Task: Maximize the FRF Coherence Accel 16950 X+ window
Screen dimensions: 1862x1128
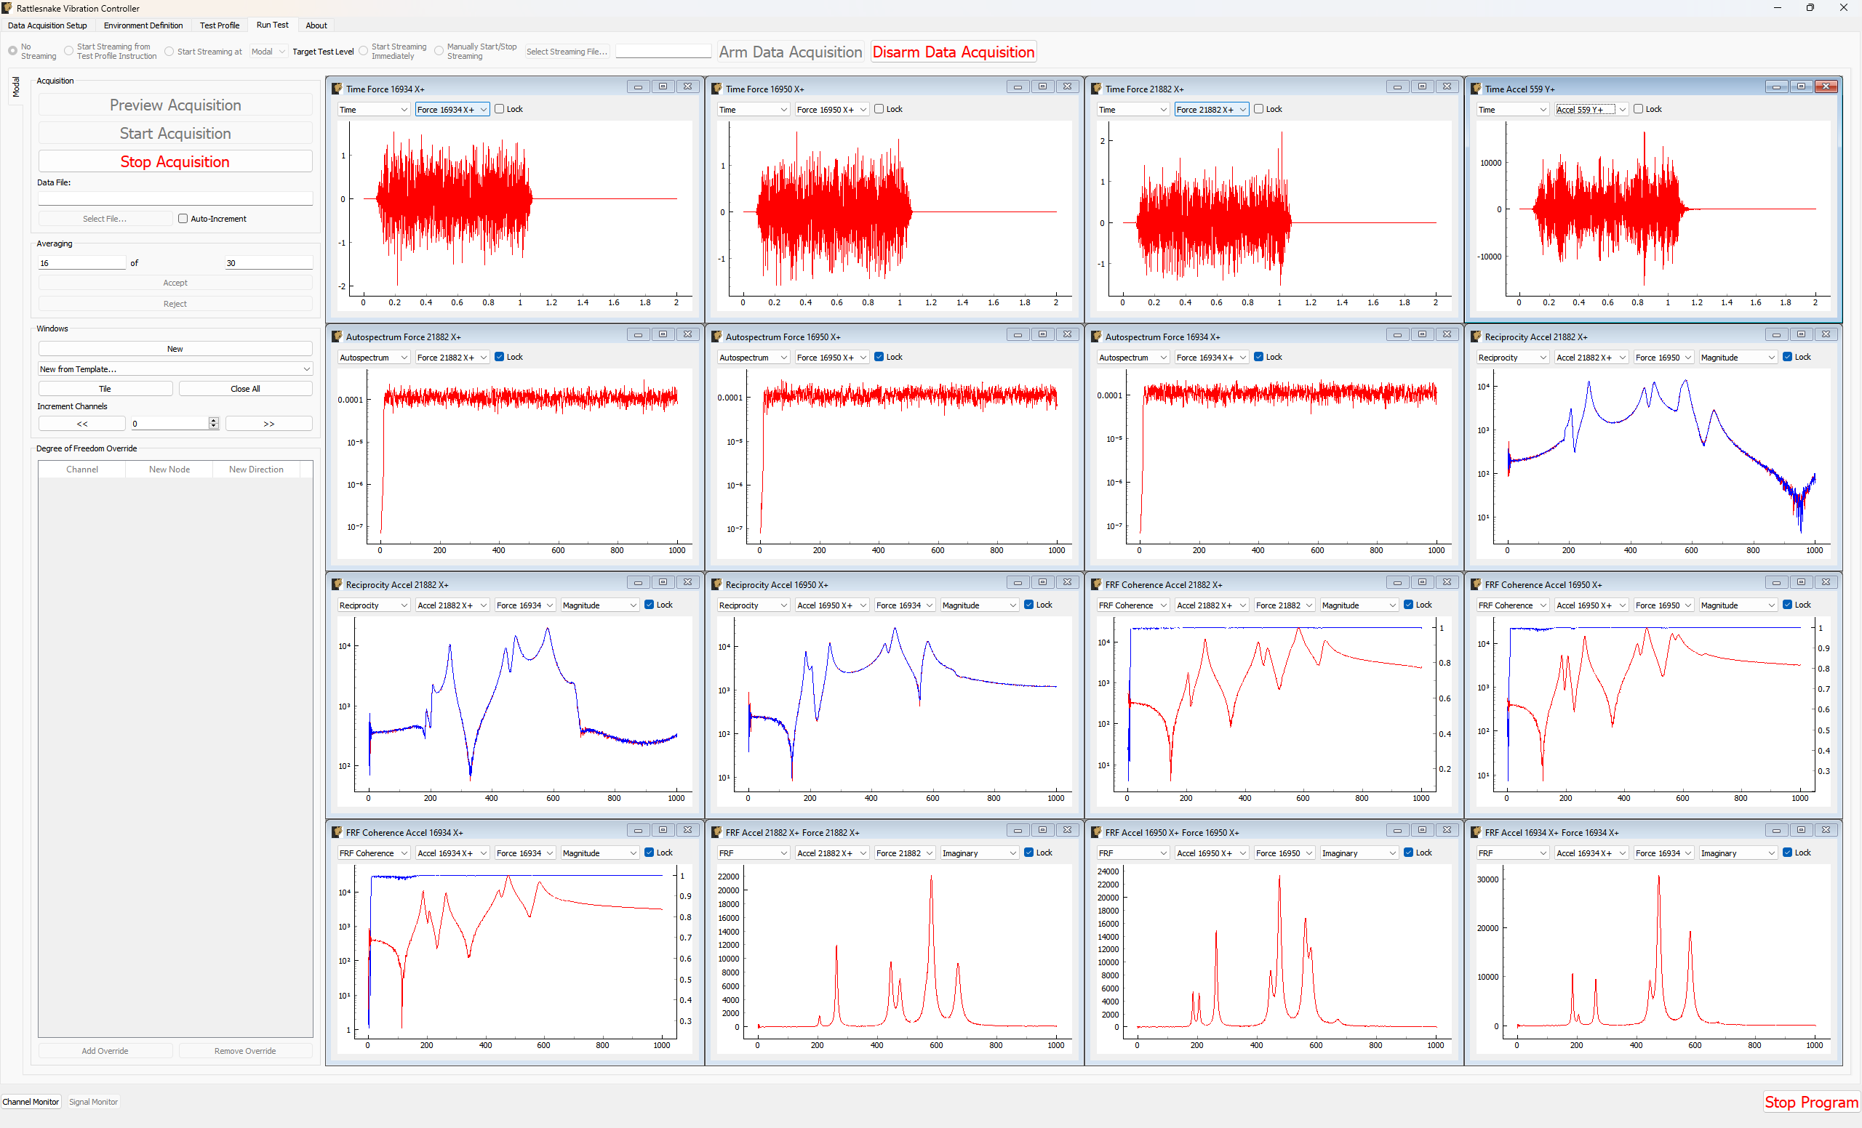Action: pyautogui.click(x=1802, y=581)
